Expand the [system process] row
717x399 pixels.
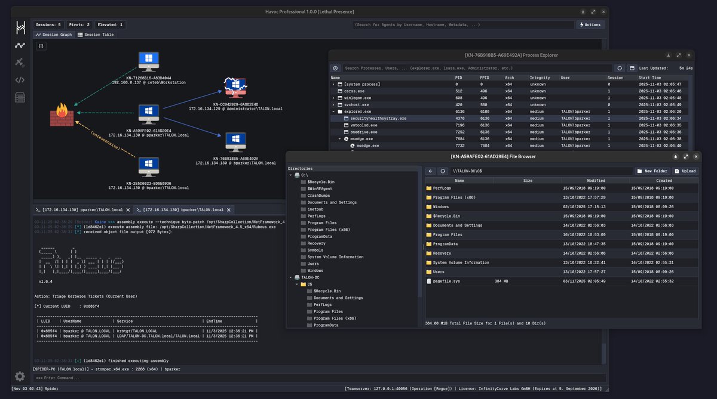[x=334, y=84]
